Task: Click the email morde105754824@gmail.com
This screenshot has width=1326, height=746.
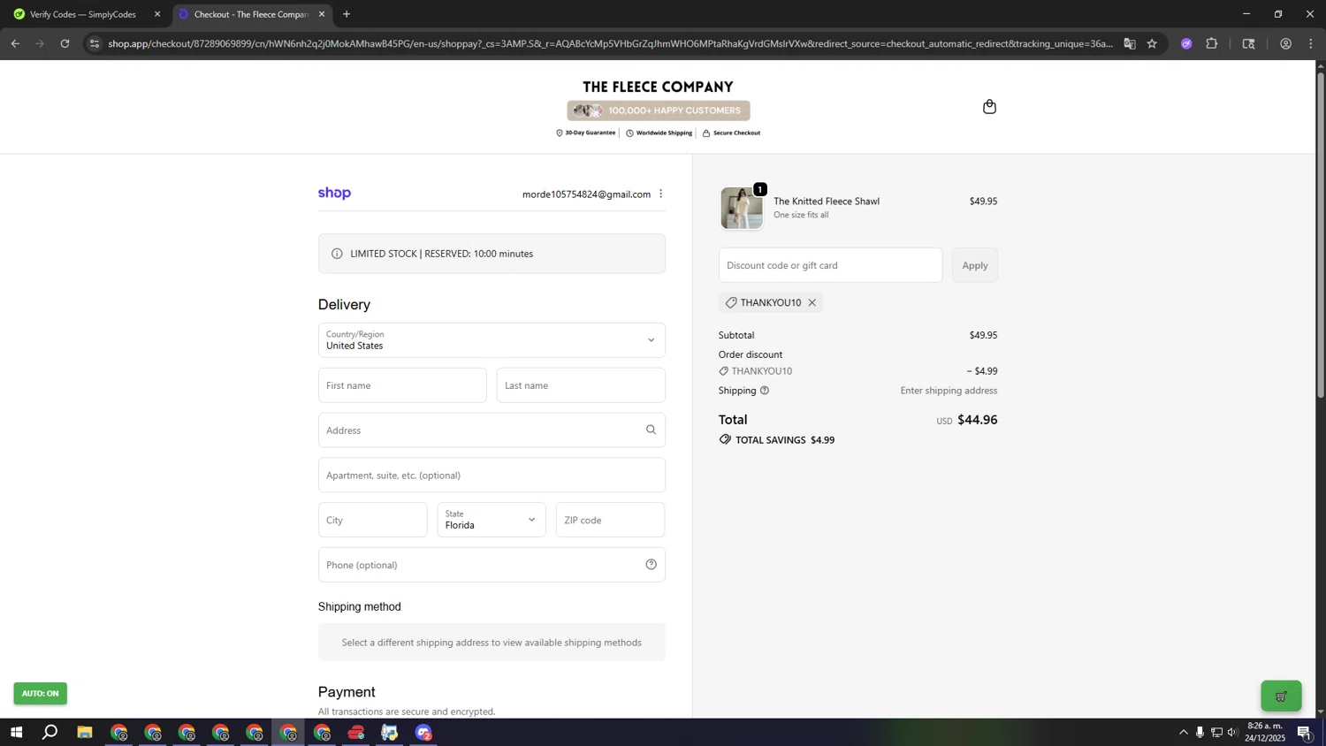Action: click(586, 194)
